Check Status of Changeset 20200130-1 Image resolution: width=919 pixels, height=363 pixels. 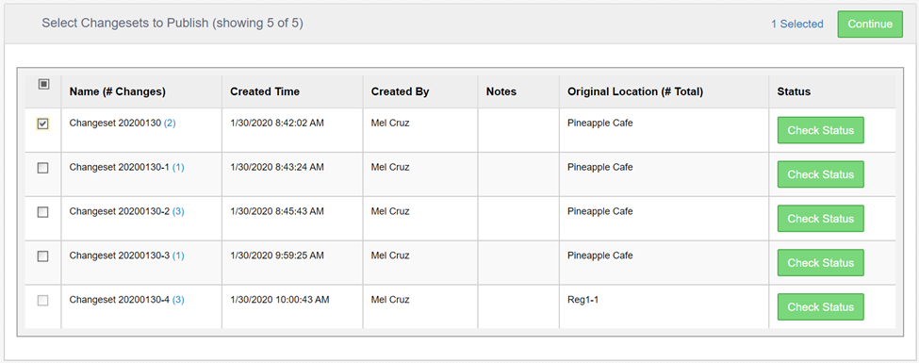821,174
